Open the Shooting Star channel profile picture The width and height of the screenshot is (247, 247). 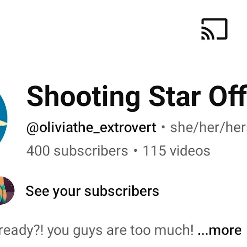click(x=4, y=119)
